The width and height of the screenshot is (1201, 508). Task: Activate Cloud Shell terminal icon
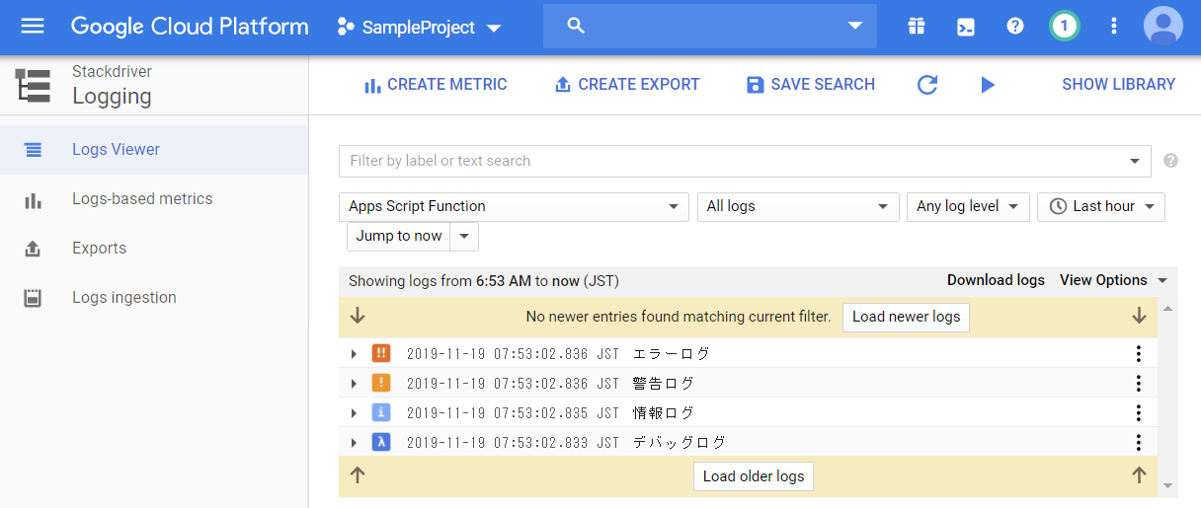966,27
